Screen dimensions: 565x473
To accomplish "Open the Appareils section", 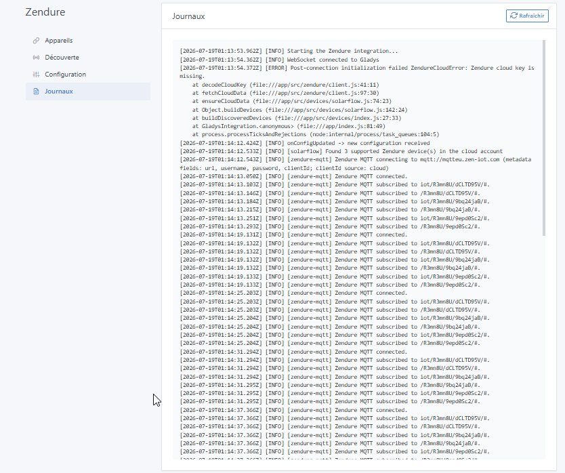I will [88, 41].
